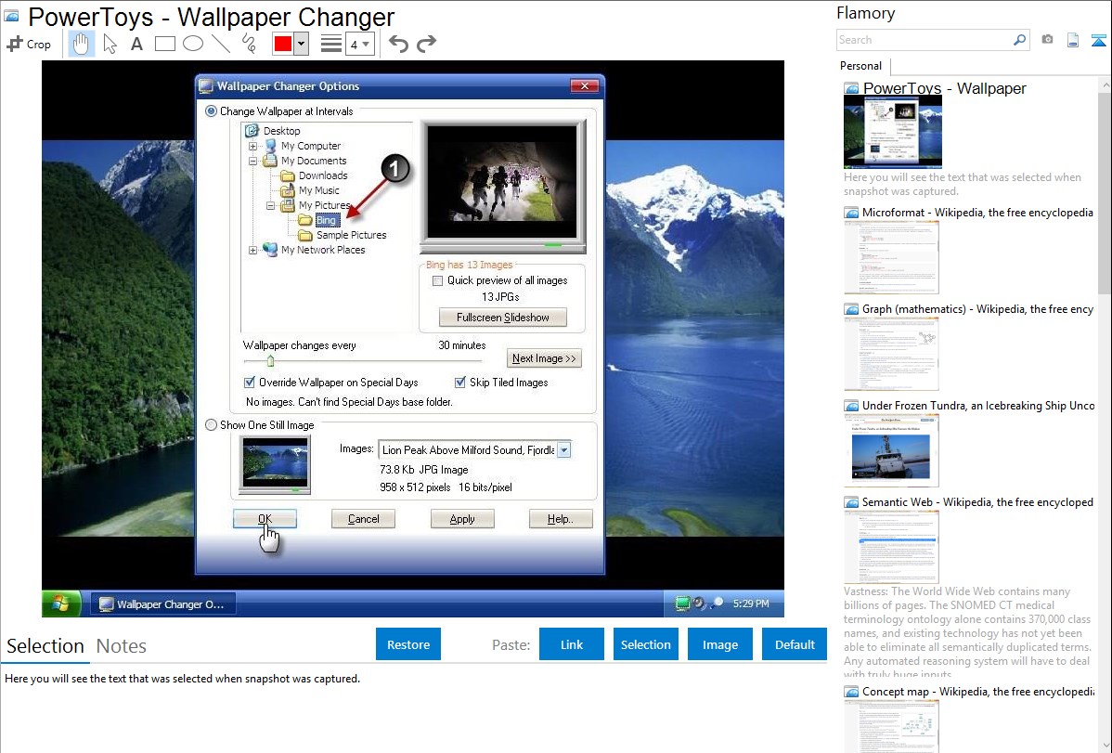This screenshot has height=753, width=1112.
Task: Open the Semantic Web snapshot thumbnail
Action: (x=891, y=547)
